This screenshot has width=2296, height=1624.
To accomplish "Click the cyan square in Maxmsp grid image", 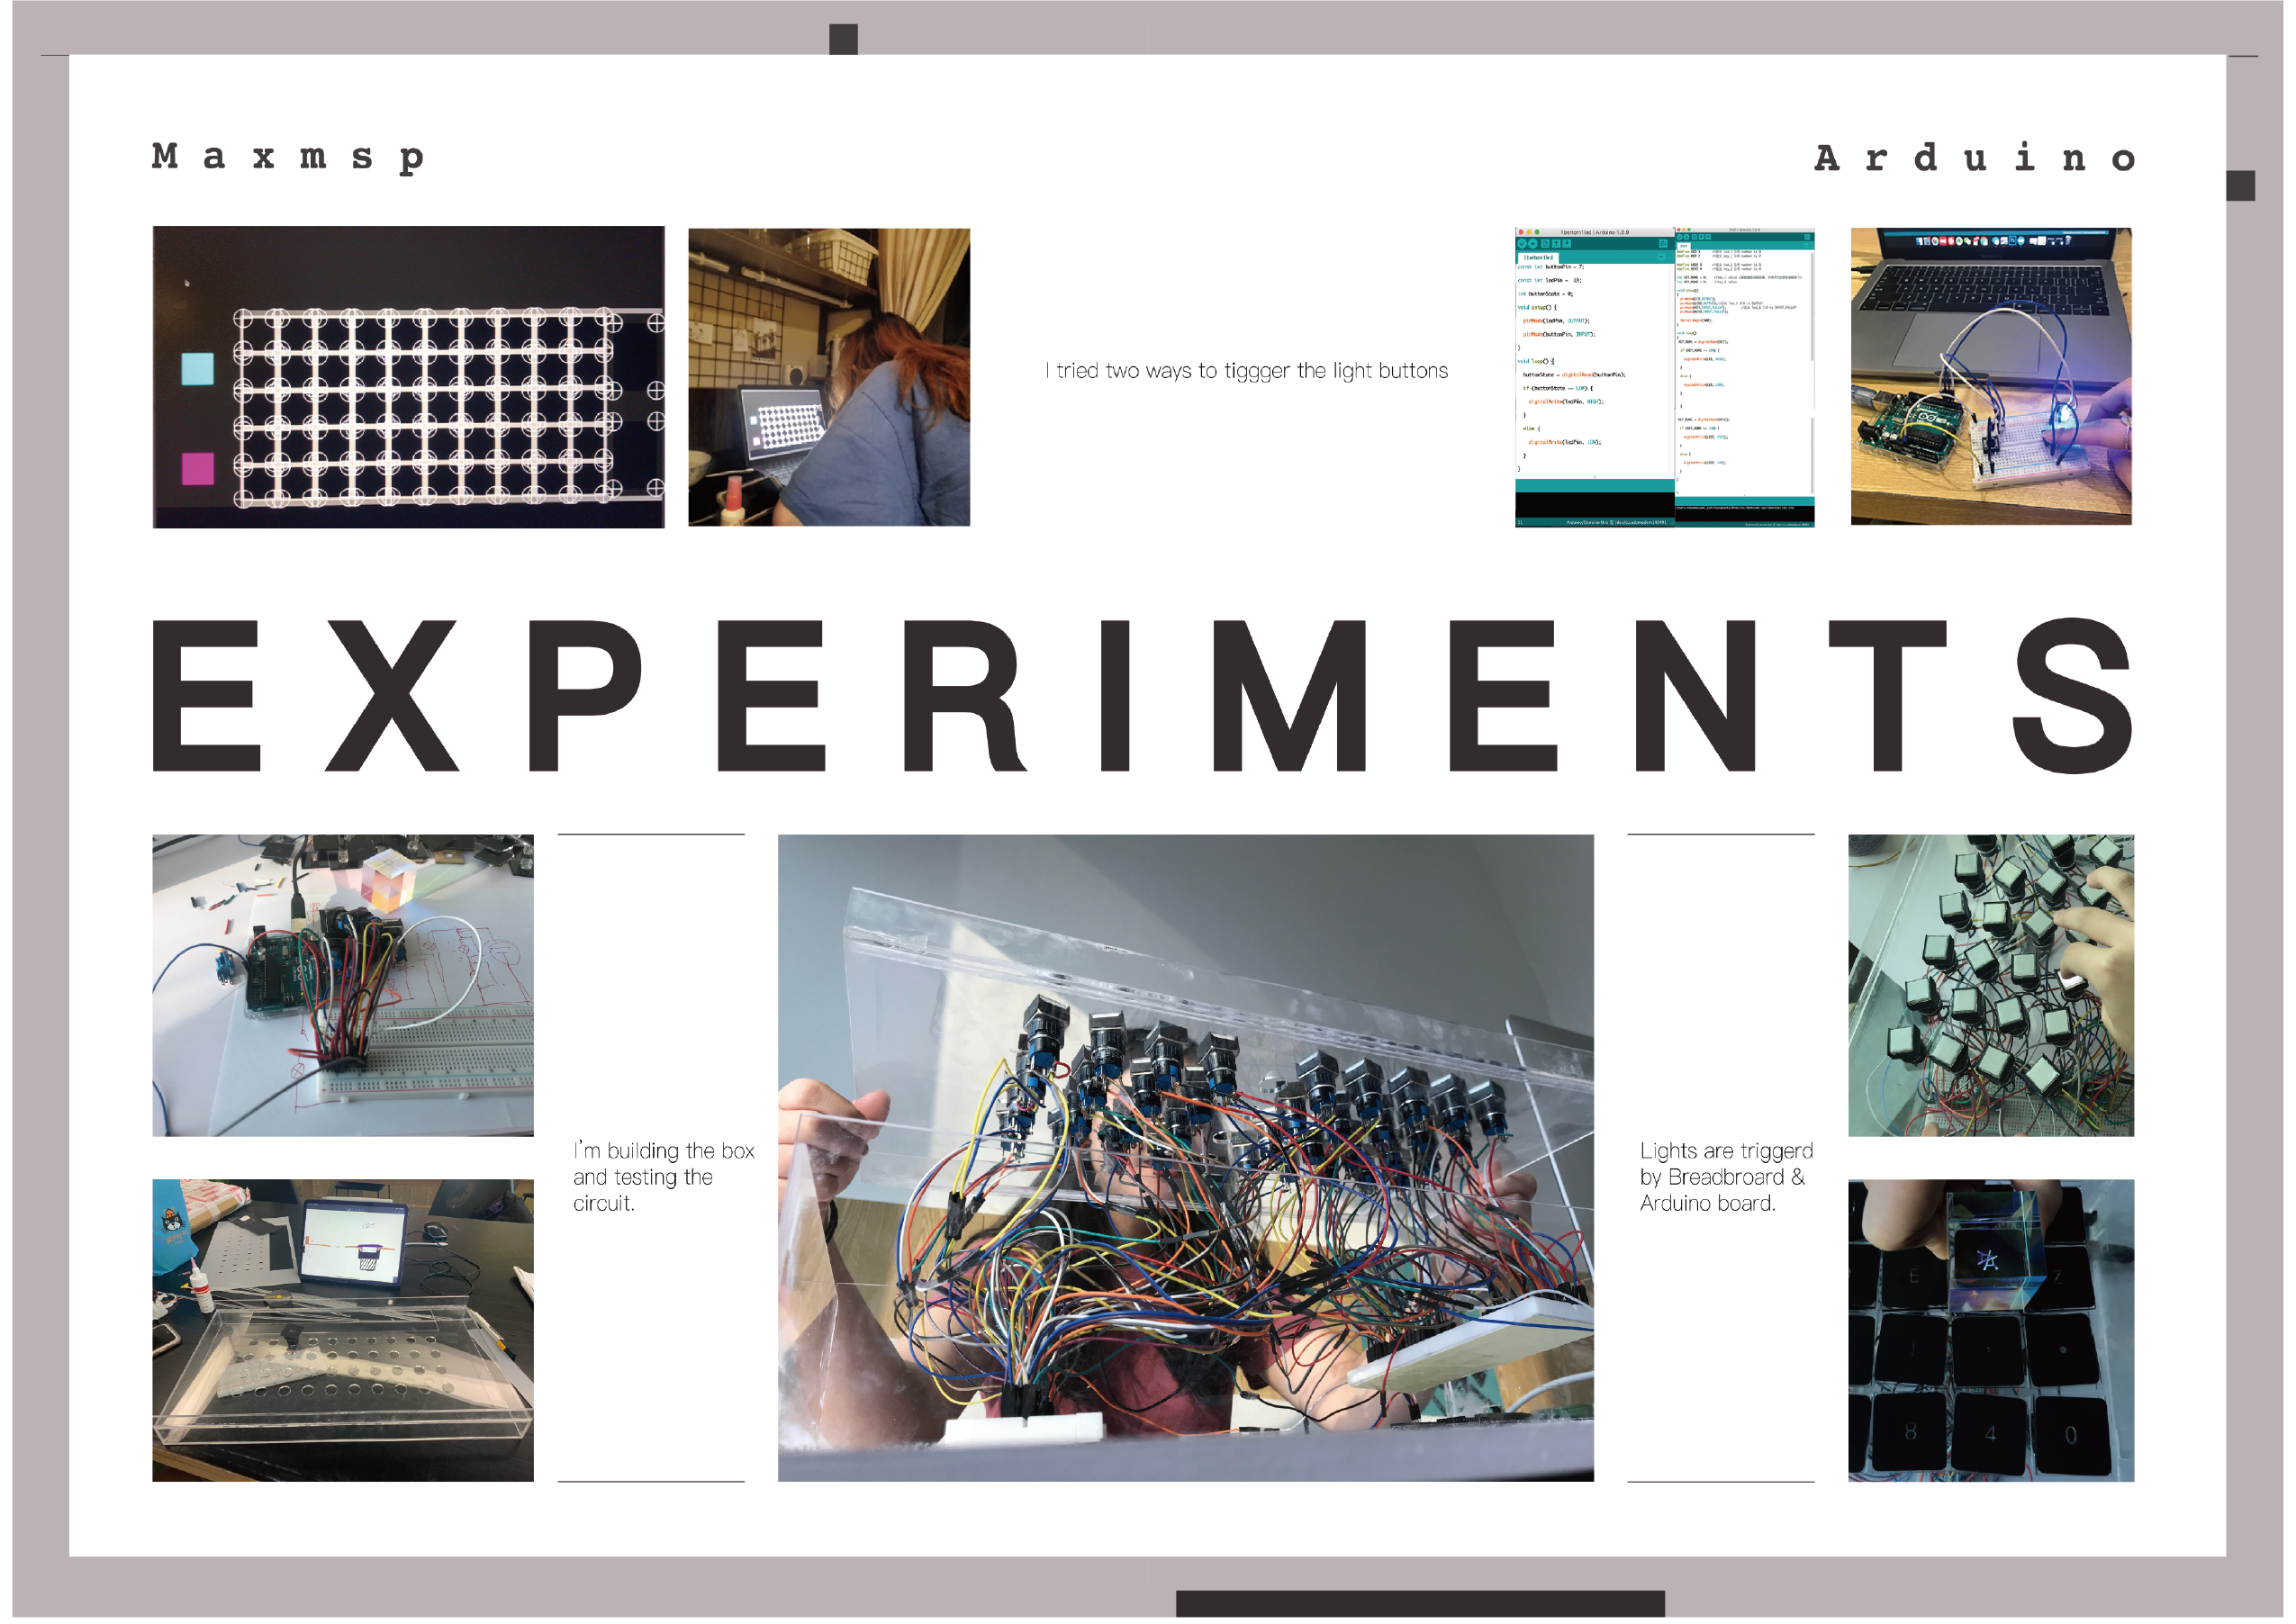I will pyautogui.click(x=197, y=369).
